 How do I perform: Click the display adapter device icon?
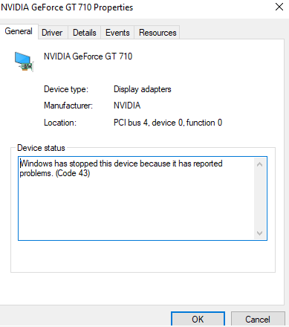(x=24, y=62)
